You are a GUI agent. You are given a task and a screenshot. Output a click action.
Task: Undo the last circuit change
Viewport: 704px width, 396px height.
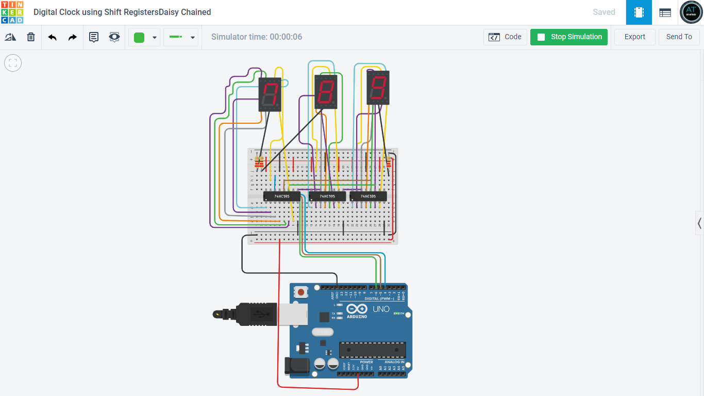click(x=52, y=37)
